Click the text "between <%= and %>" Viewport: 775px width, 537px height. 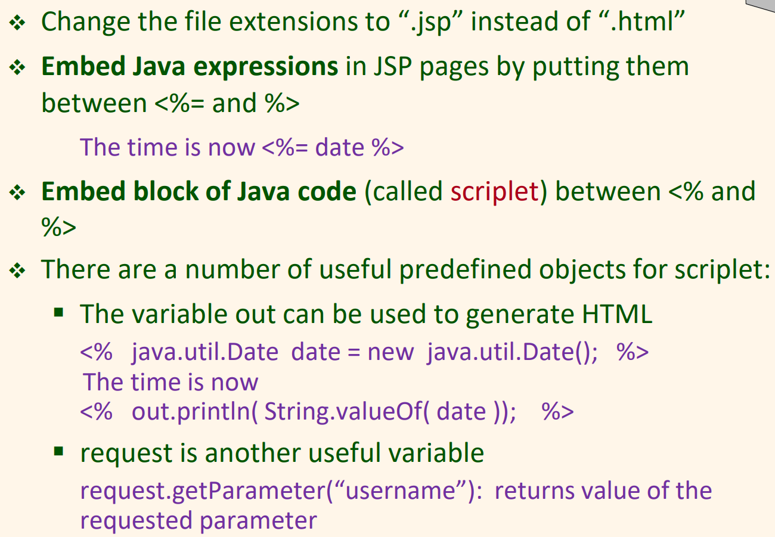[x=170, y=104]
